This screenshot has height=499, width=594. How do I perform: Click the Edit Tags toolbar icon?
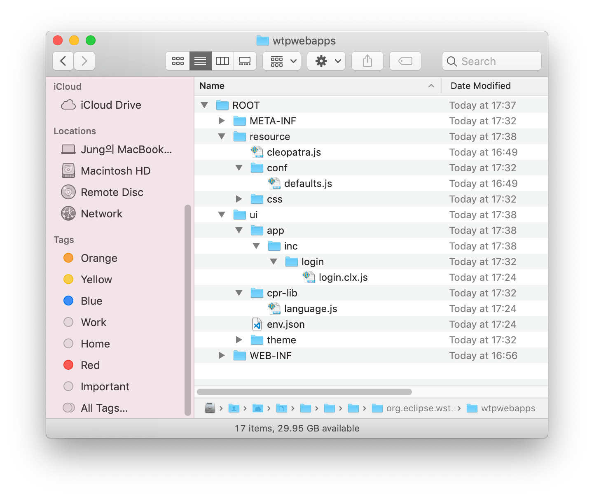pyautogui.click(x=405, y=61)
